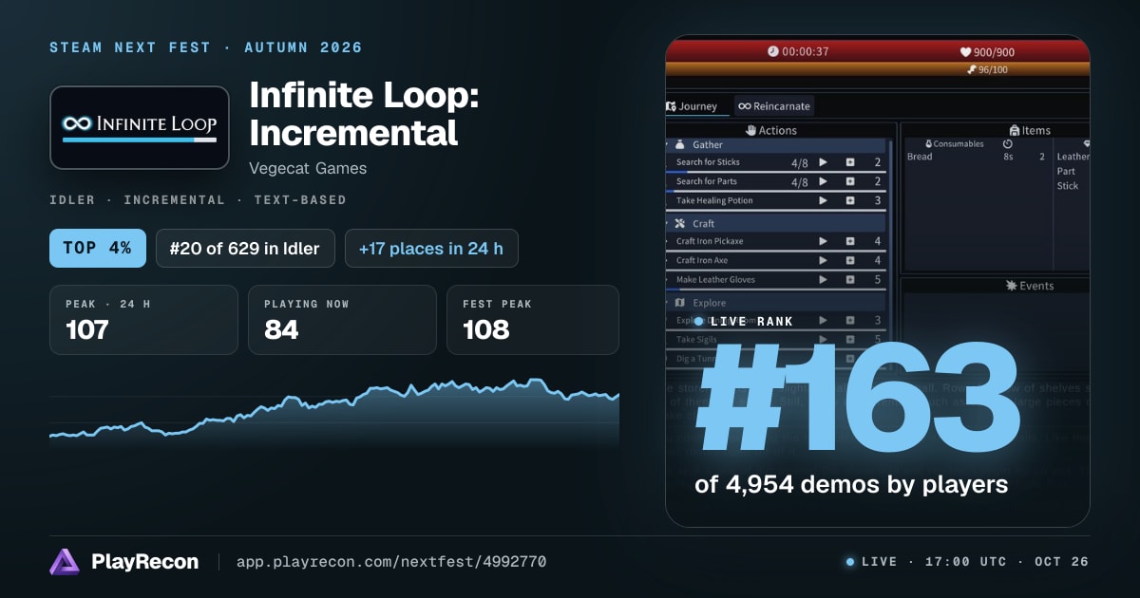This screenshot has width=1140, height=598.
Task: Open the Reincarnate tab
Action: coord(773,106)
